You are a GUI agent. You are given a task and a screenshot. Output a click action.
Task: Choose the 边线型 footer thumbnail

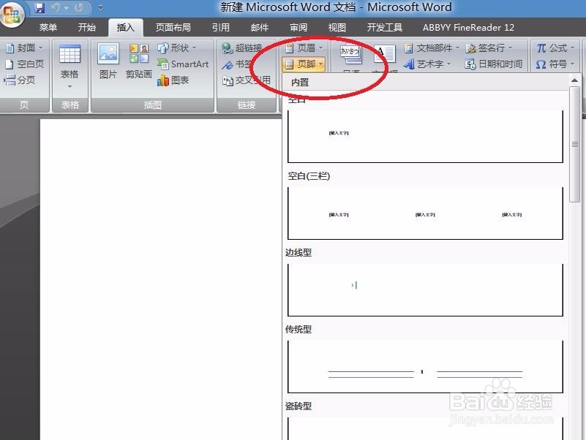425,290
